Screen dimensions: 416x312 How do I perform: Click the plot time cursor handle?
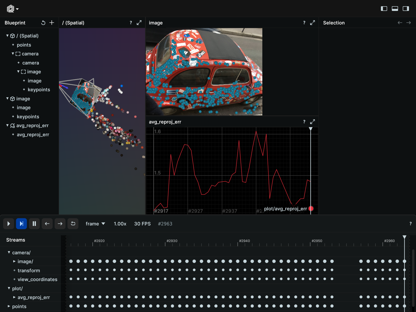coord(310,129)
